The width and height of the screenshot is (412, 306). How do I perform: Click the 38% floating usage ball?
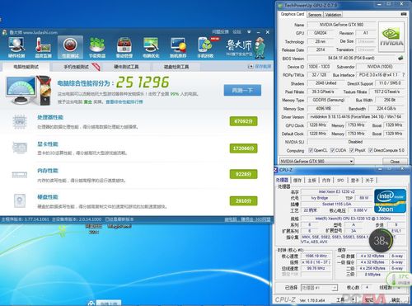[x=381, y=241]
